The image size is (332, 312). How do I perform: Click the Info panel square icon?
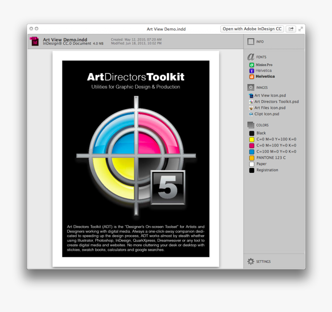[251, 42]
